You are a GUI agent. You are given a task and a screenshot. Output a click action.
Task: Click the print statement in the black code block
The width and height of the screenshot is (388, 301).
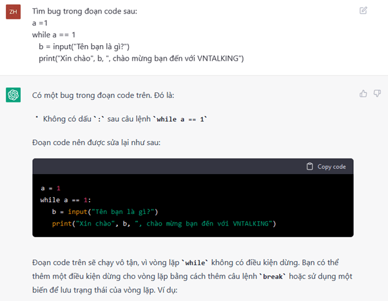(164, 224)
